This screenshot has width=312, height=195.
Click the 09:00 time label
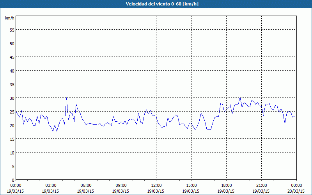[121, 186]
